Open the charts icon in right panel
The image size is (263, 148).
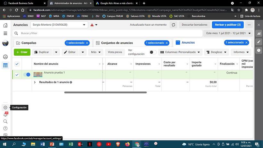point(259,33)
